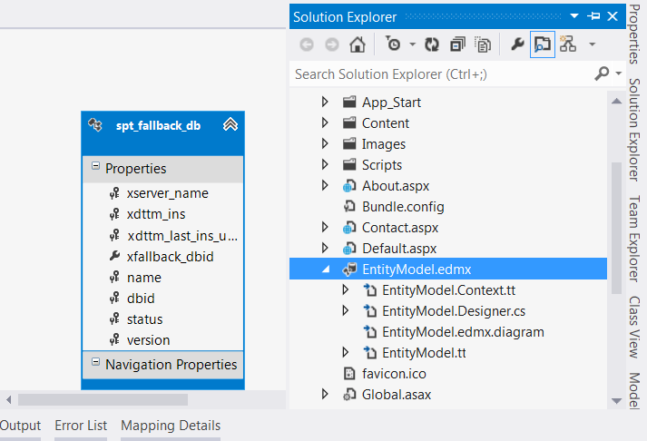Open Properties via the wrench icon
Image resolution: width=647 pixels, height=441 pixels.
click(x=517, y=44)
